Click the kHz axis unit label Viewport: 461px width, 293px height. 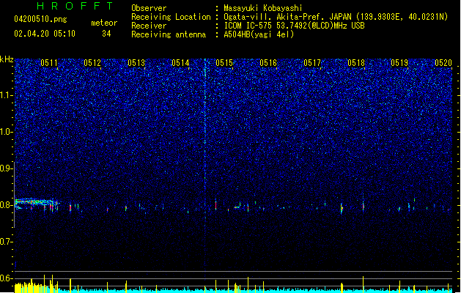[7, 59]
